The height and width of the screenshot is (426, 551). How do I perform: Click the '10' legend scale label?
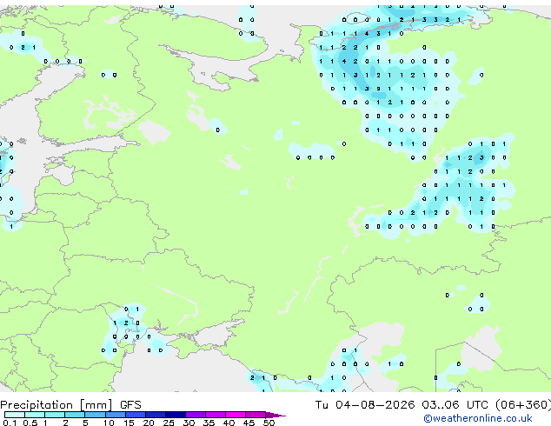click(x=109, y=423)
